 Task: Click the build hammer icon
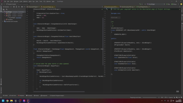pyautogui.click(x=140, y=4)
